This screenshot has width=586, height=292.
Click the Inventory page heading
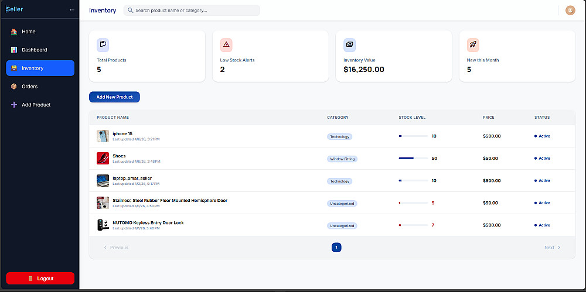coord(103,11)
